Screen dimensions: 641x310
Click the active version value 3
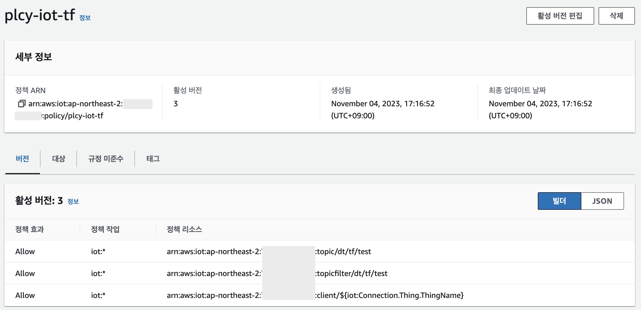176,104
